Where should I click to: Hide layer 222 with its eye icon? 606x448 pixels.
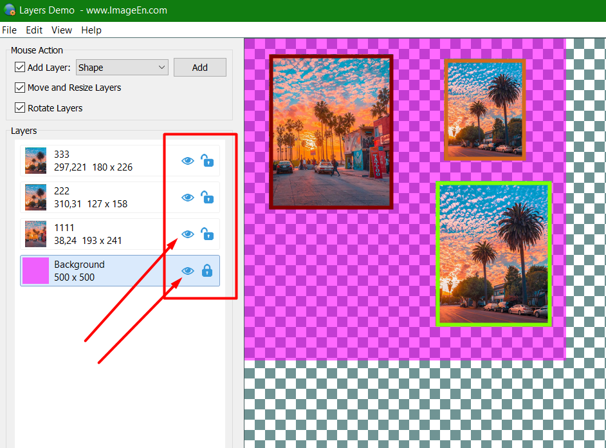pos(187,198)
